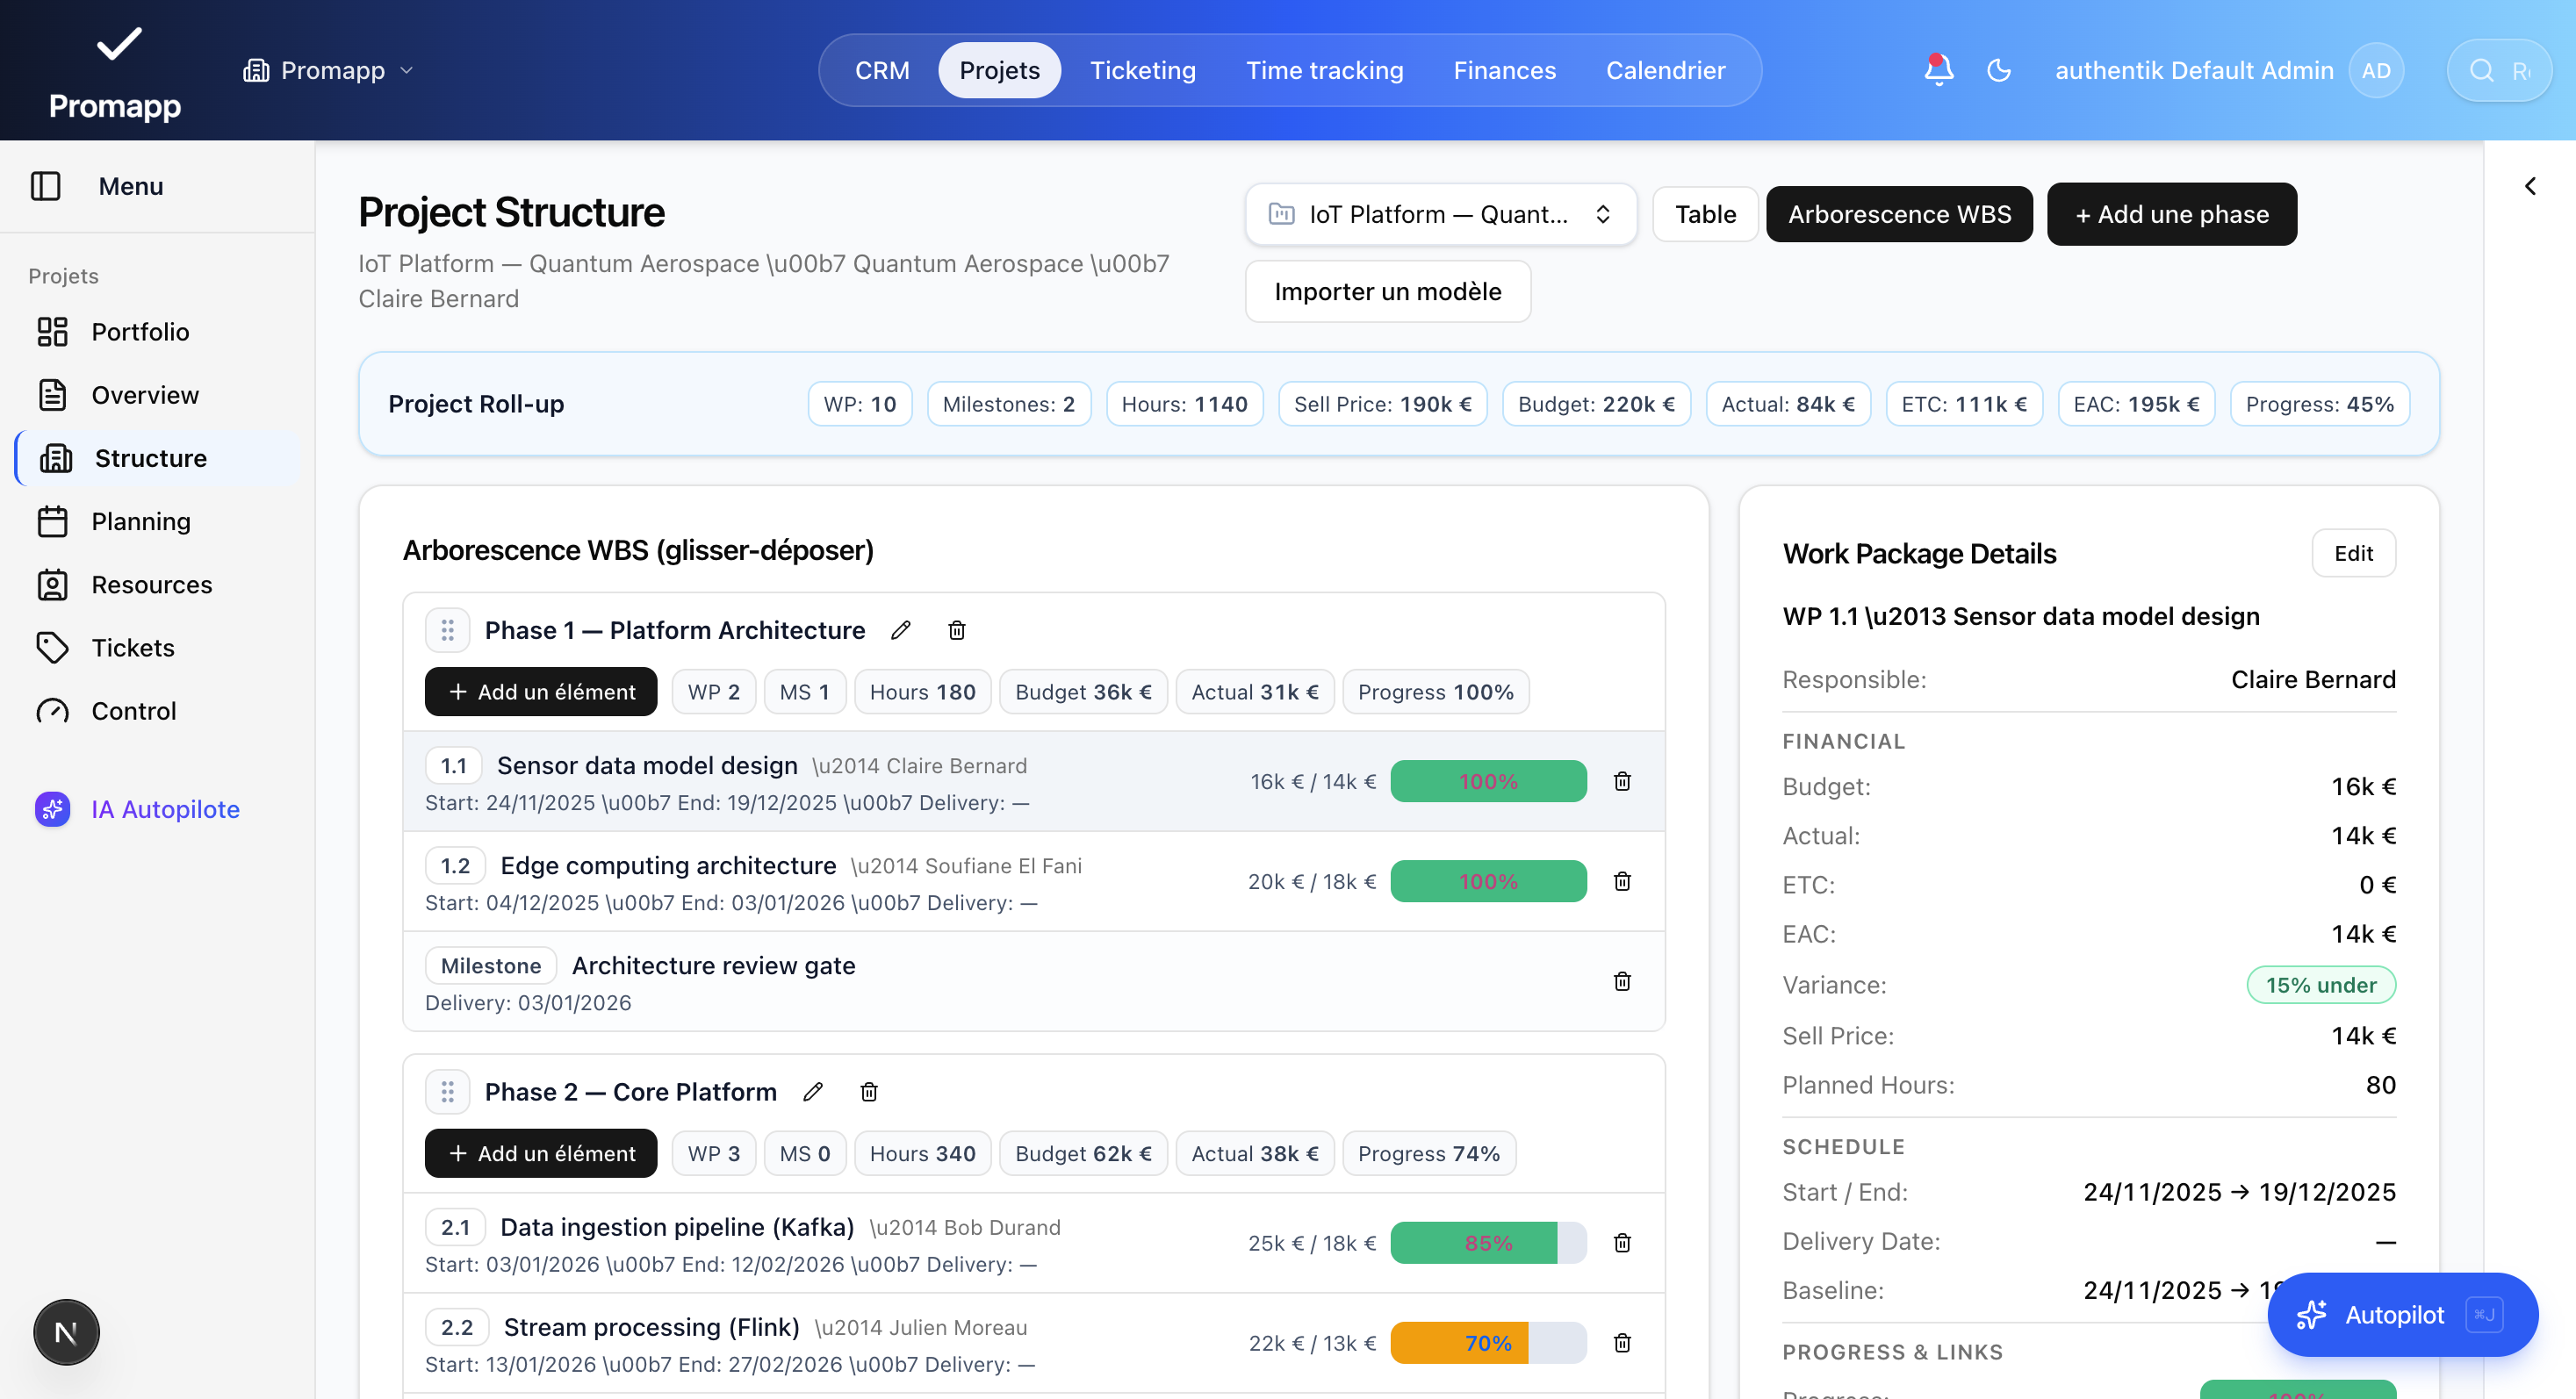The image size is (2576, 1399).
Task: Select Stream processing (Flink) work package
Action: (1034, 1343)
